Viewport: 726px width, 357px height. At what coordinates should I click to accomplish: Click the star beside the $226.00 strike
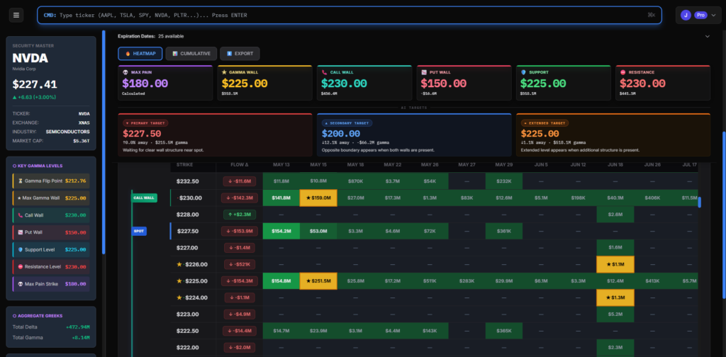tap(179, 264)
